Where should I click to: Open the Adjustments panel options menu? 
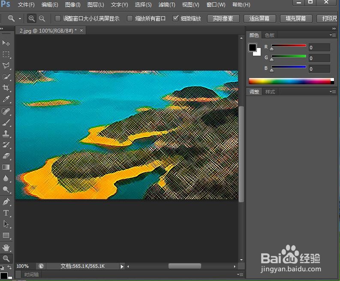[333, 92]
